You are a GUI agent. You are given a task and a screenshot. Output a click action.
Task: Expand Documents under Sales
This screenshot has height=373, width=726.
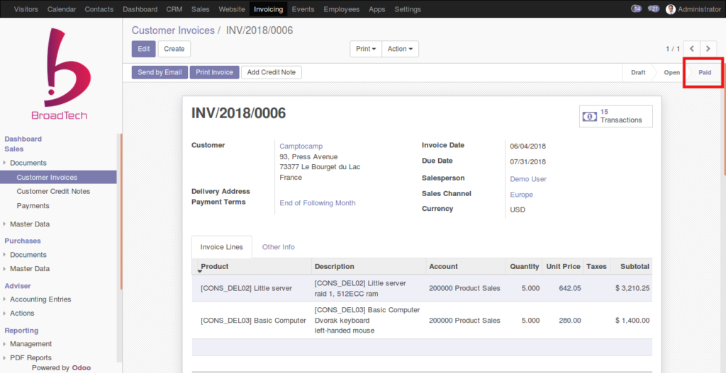tap(28, 163)
